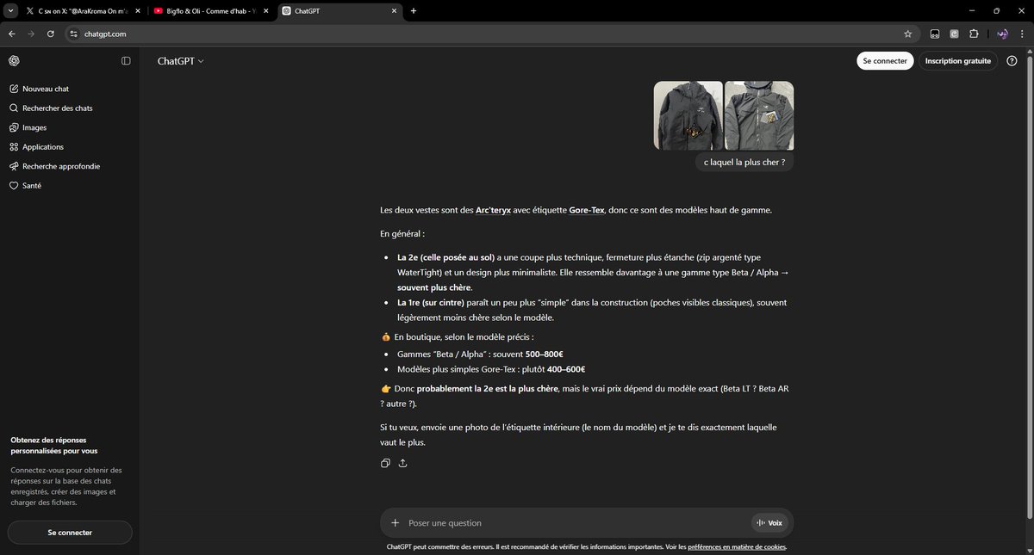
Task: Open the browser three-dot menu
Action: click(x=1023, y=34)
